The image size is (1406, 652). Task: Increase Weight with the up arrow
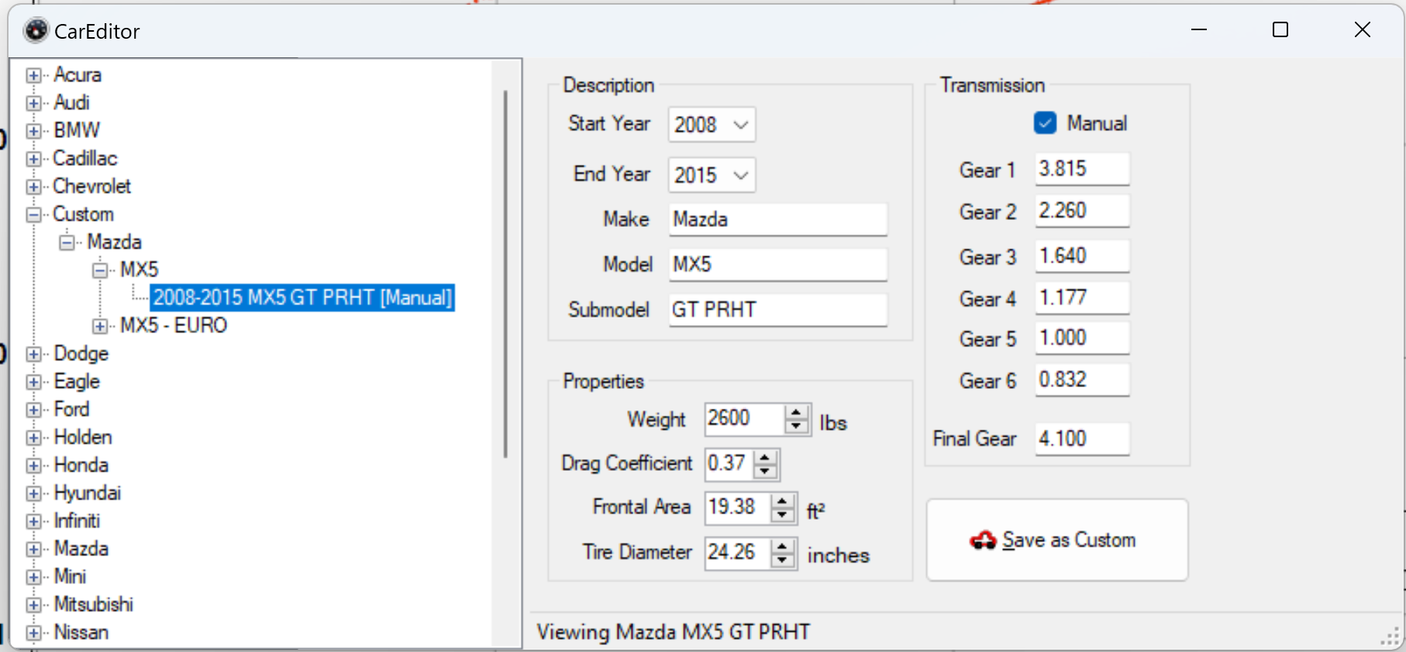(x=796, y=413)
